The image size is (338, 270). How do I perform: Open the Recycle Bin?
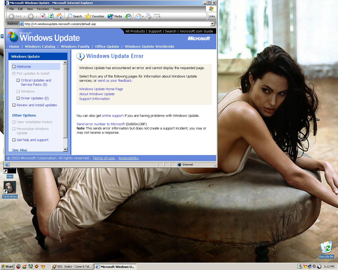click(326, 249)
